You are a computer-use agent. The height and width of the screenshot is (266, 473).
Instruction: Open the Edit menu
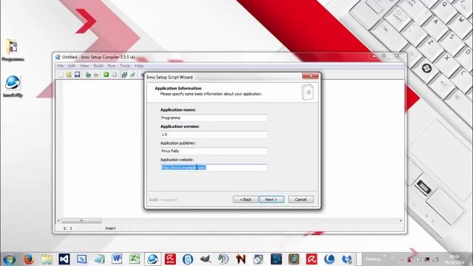(72, 66)
